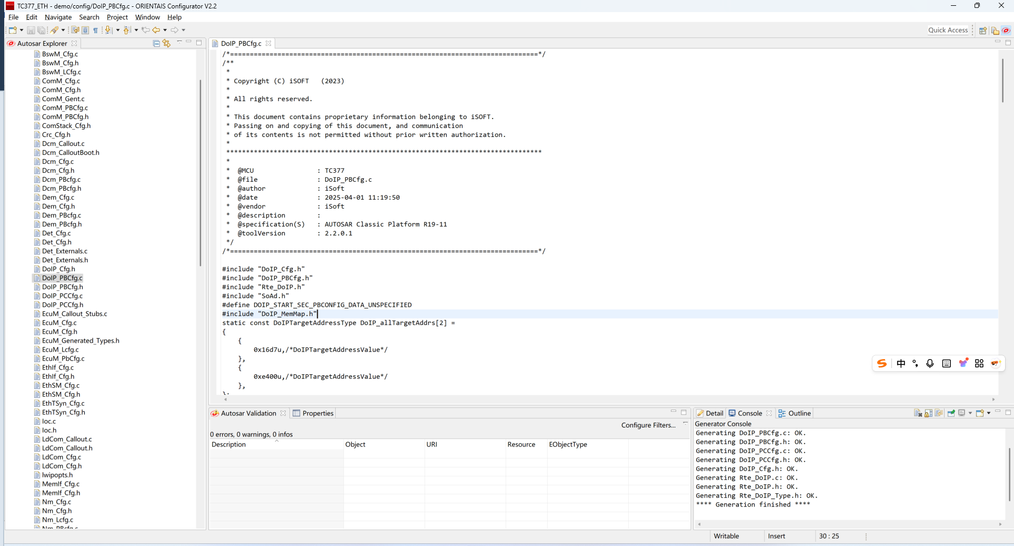Click the Previous Annotation up-arrow icon

click(127, 30)
